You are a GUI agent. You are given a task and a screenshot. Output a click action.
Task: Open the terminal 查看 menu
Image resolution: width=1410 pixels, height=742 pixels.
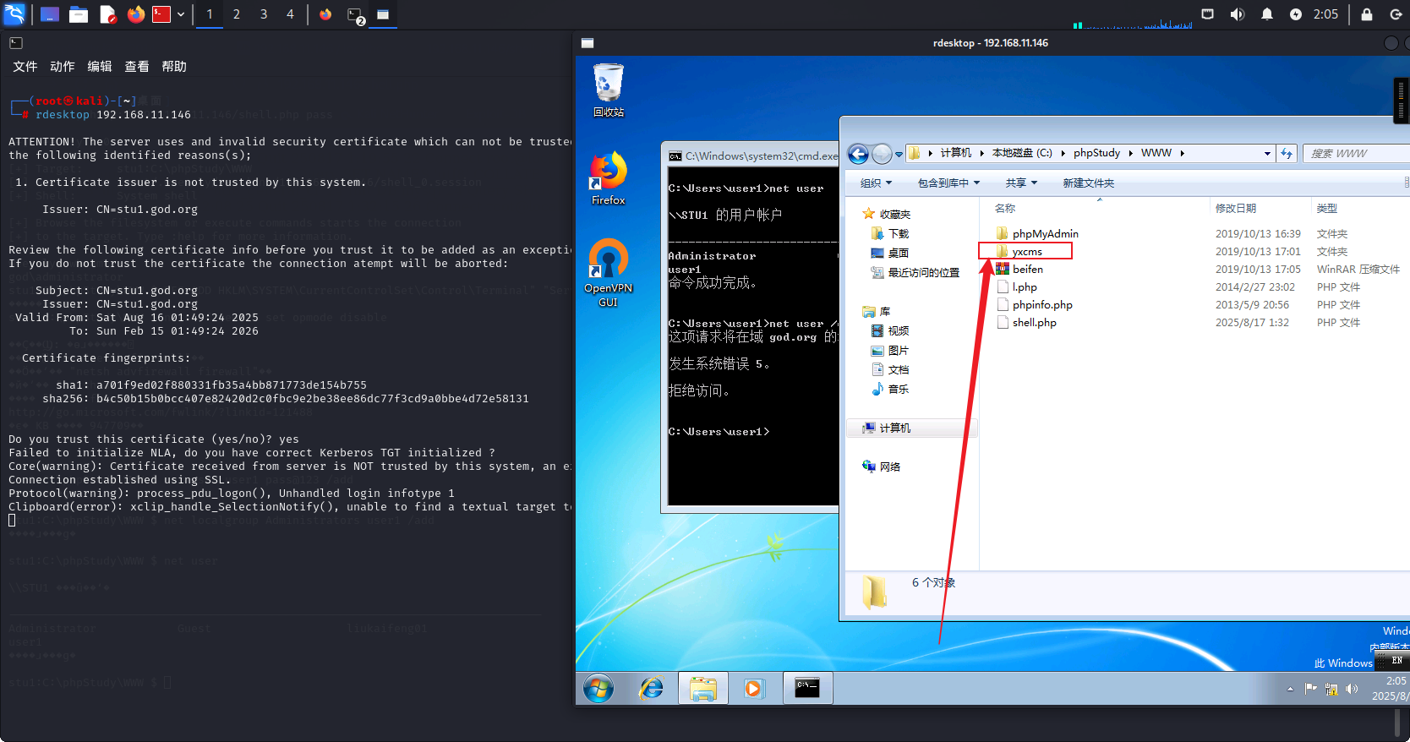click(x=136, y=66)
